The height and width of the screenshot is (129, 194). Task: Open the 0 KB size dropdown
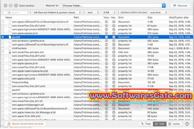pyautogui.click(x=109, y=12)
